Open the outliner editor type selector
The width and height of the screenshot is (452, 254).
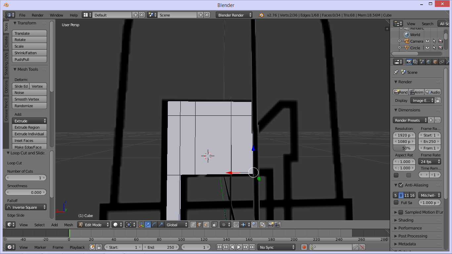(398, 23)
